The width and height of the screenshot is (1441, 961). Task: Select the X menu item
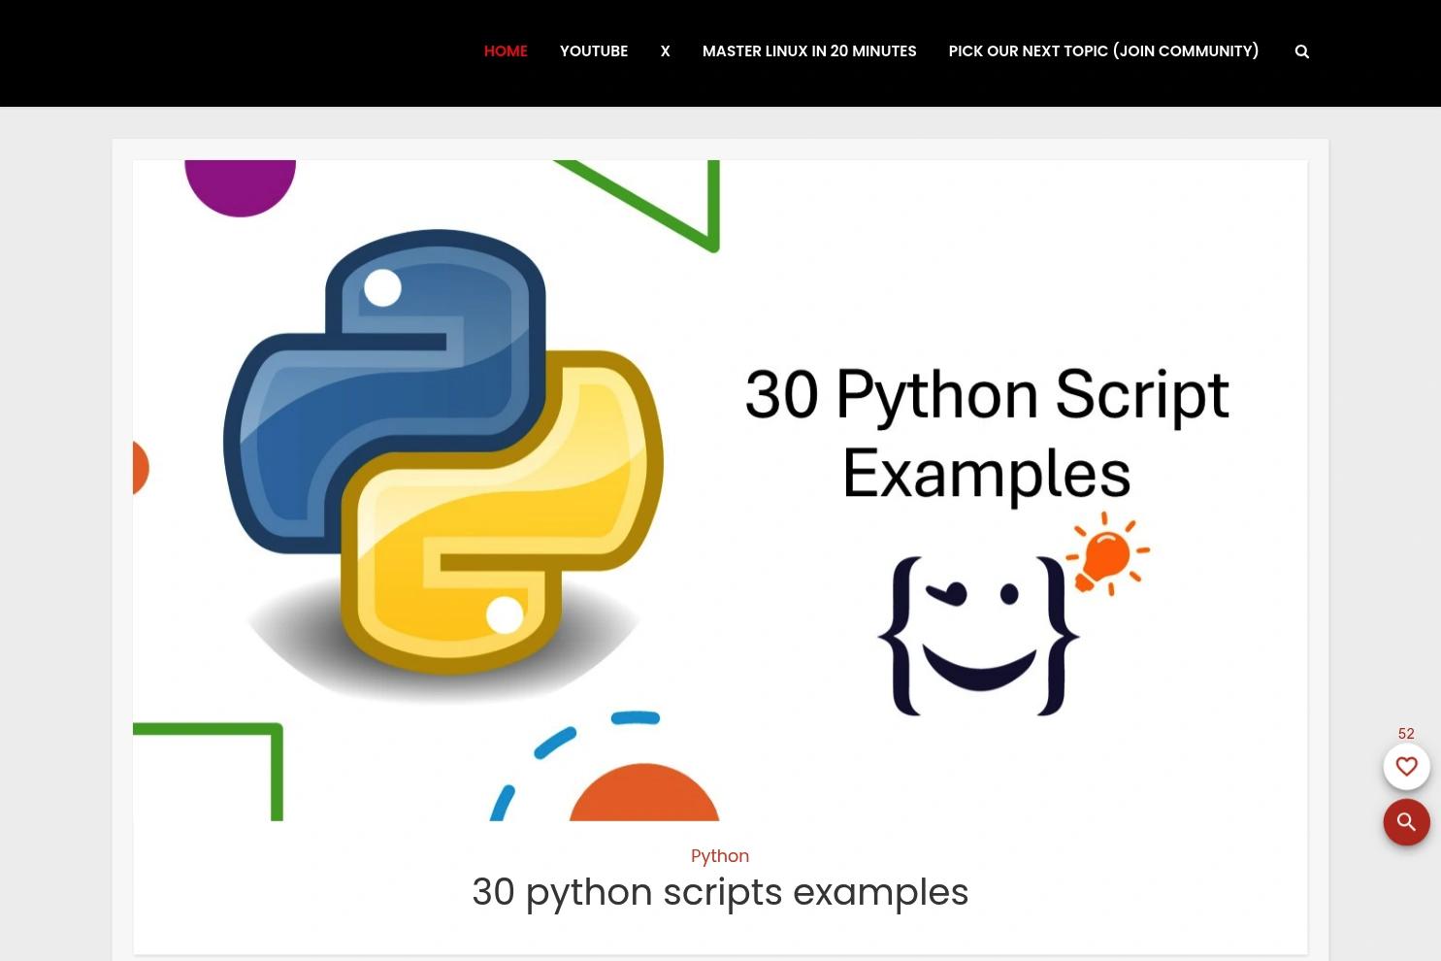click(665, 50)
